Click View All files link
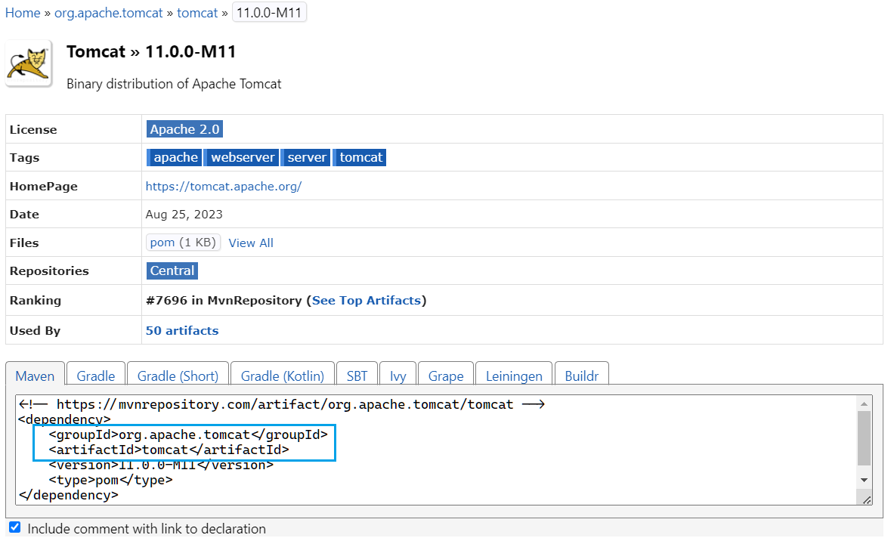 tap(251, 243)
